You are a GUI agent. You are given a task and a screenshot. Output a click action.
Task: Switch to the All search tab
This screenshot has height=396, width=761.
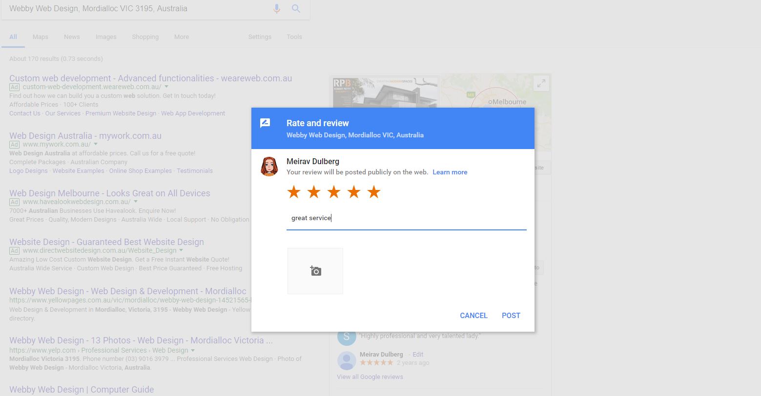(13, 37)
